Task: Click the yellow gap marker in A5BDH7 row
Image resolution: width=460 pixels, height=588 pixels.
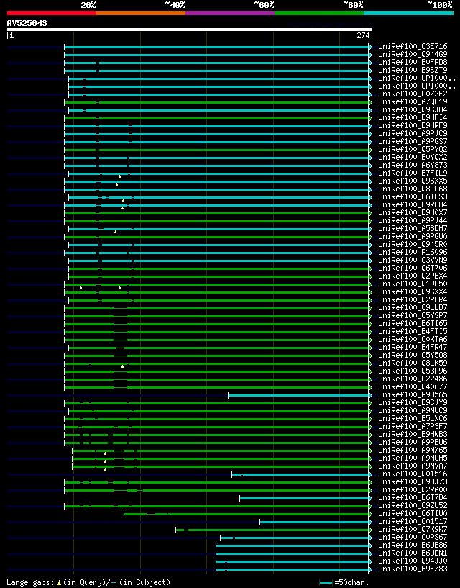Action: [116, 232]
